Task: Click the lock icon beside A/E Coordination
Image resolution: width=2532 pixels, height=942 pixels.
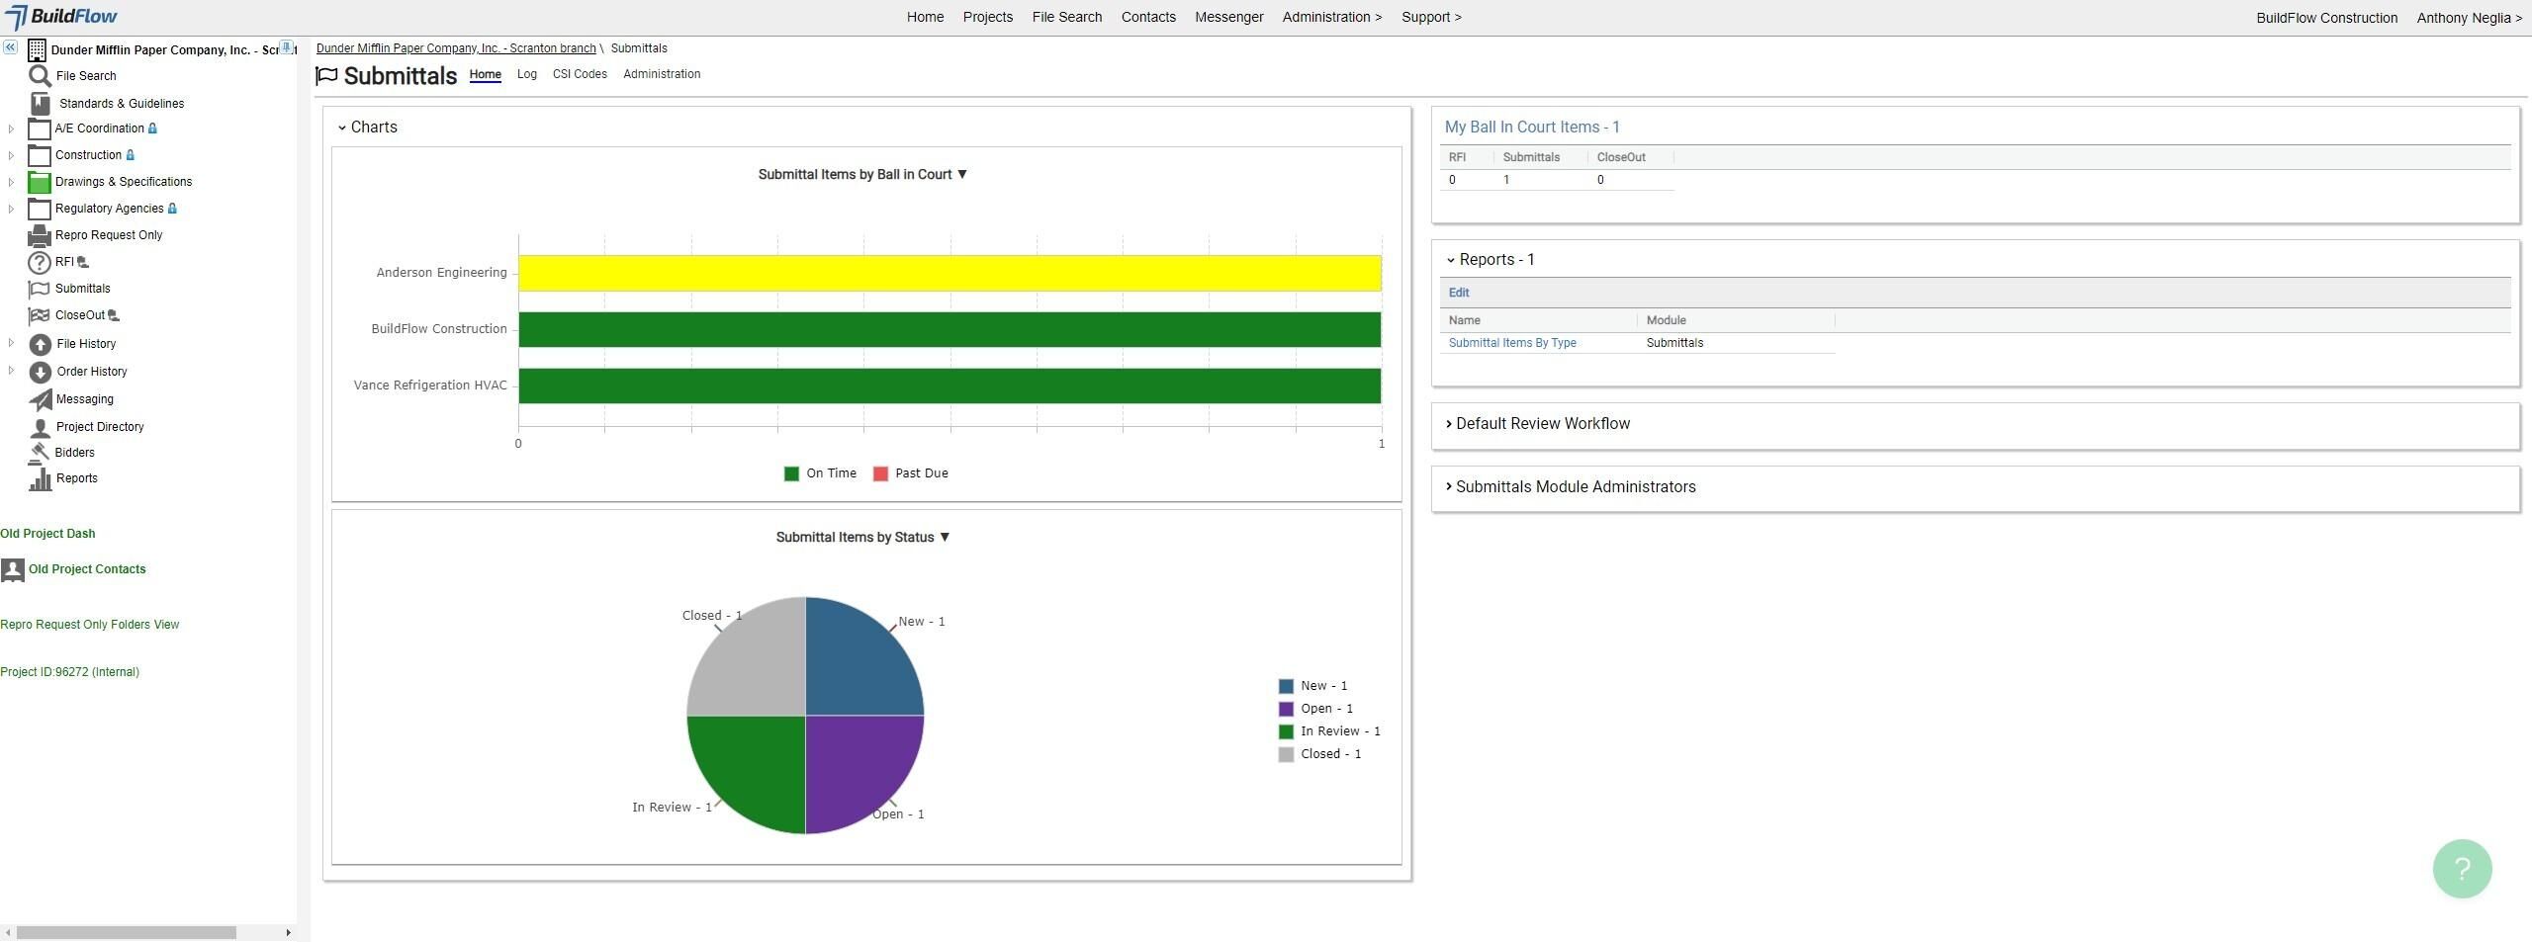Action: [x=152, y=128]
